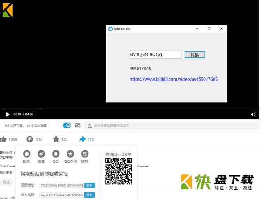Expand description with 展开更多
Screen dimensions: 268x199
click(x=6, y=172)
